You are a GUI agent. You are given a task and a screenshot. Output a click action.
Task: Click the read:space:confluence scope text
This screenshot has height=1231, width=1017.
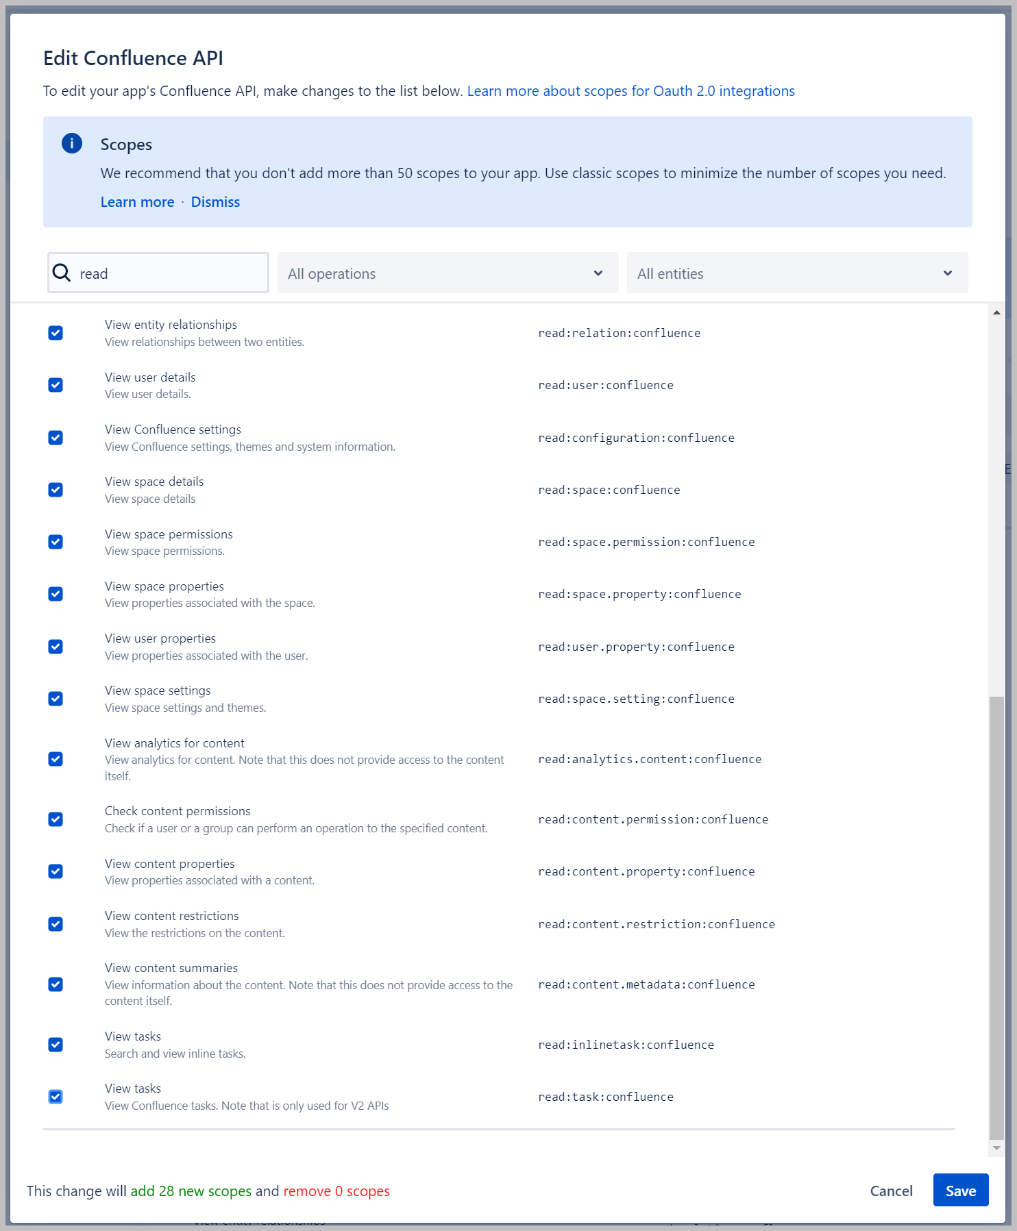point(609,490)
